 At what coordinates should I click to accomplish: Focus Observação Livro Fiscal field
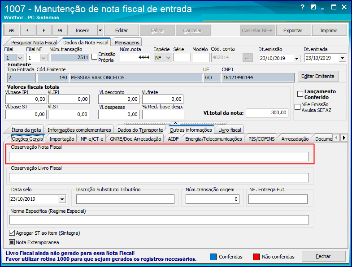tap(159, 178)
